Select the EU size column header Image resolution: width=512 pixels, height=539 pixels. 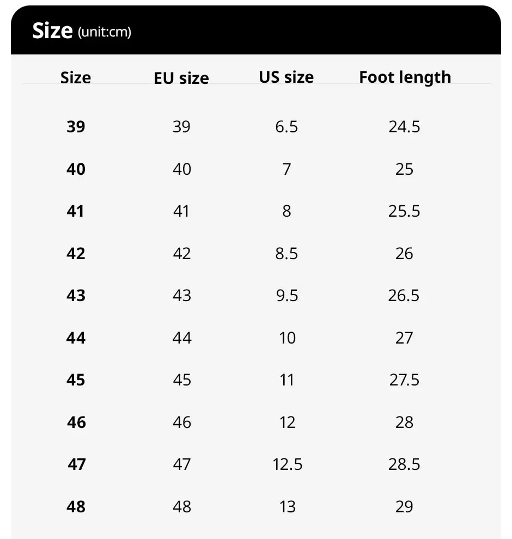181,78
